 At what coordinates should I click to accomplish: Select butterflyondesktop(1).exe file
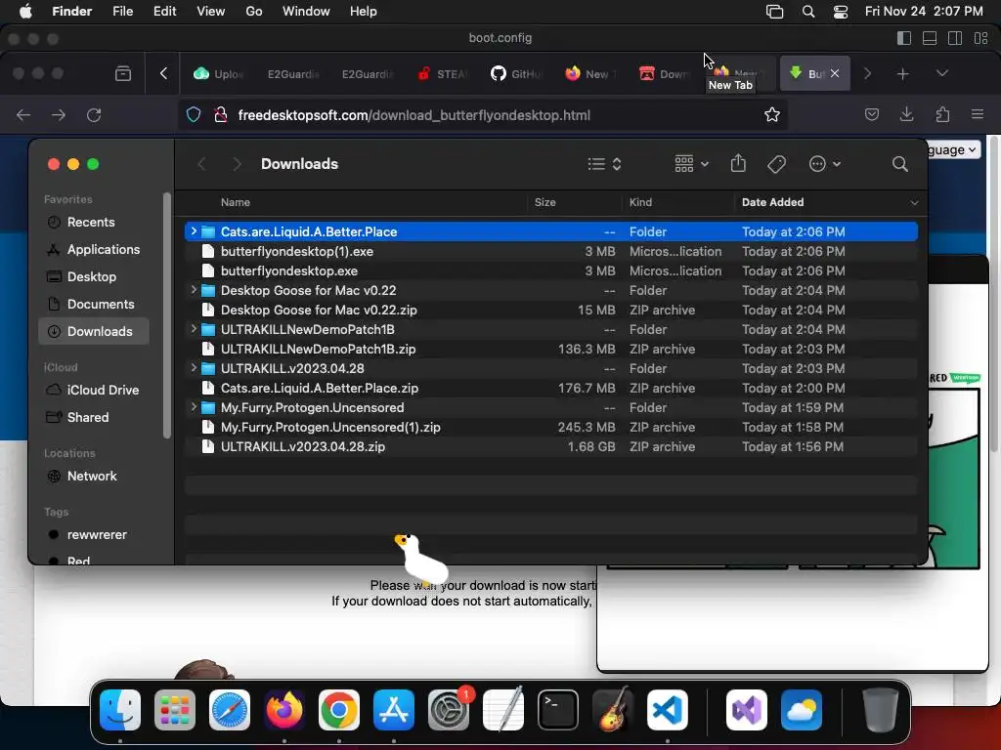(x=551, y=251)
